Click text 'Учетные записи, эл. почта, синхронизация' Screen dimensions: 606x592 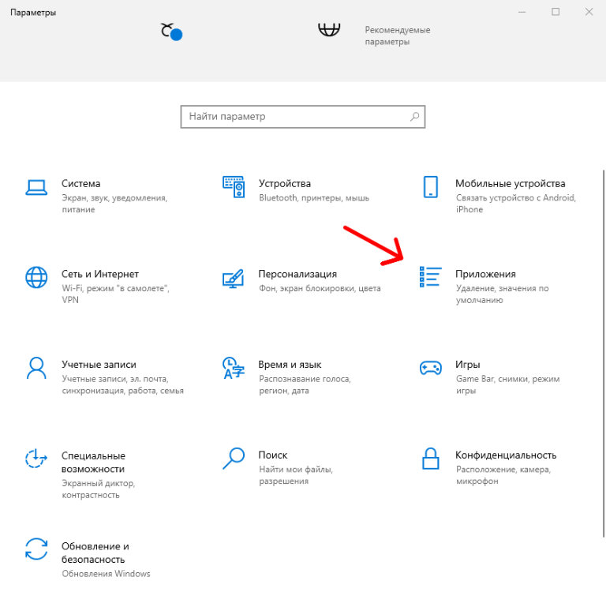[x=122, y=384]
